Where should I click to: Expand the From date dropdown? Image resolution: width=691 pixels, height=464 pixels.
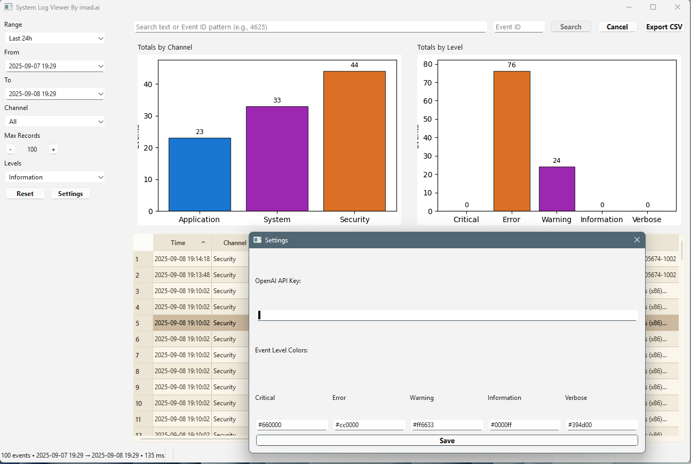(x=55, y=66)
